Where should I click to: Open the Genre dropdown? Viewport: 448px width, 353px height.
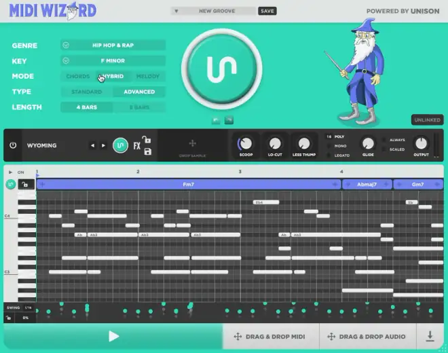tap(113, 45)
